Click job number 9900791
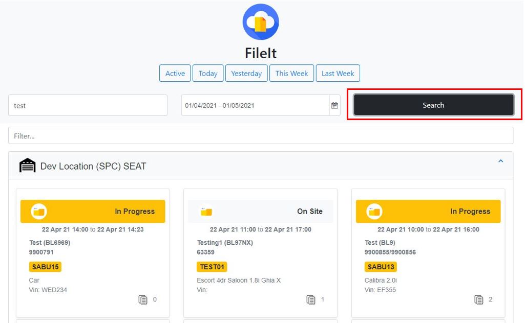 [x=41, y=252]
